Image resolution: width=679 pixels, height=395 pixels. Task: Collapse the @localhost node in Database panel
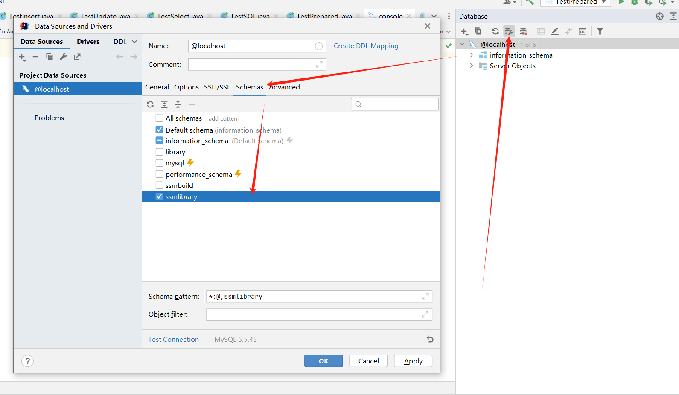[462, 44]
